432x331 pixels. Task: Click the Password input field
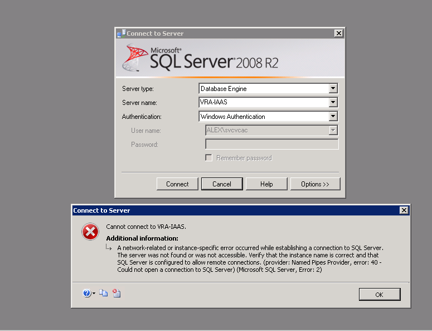click(x=272, y=145)
